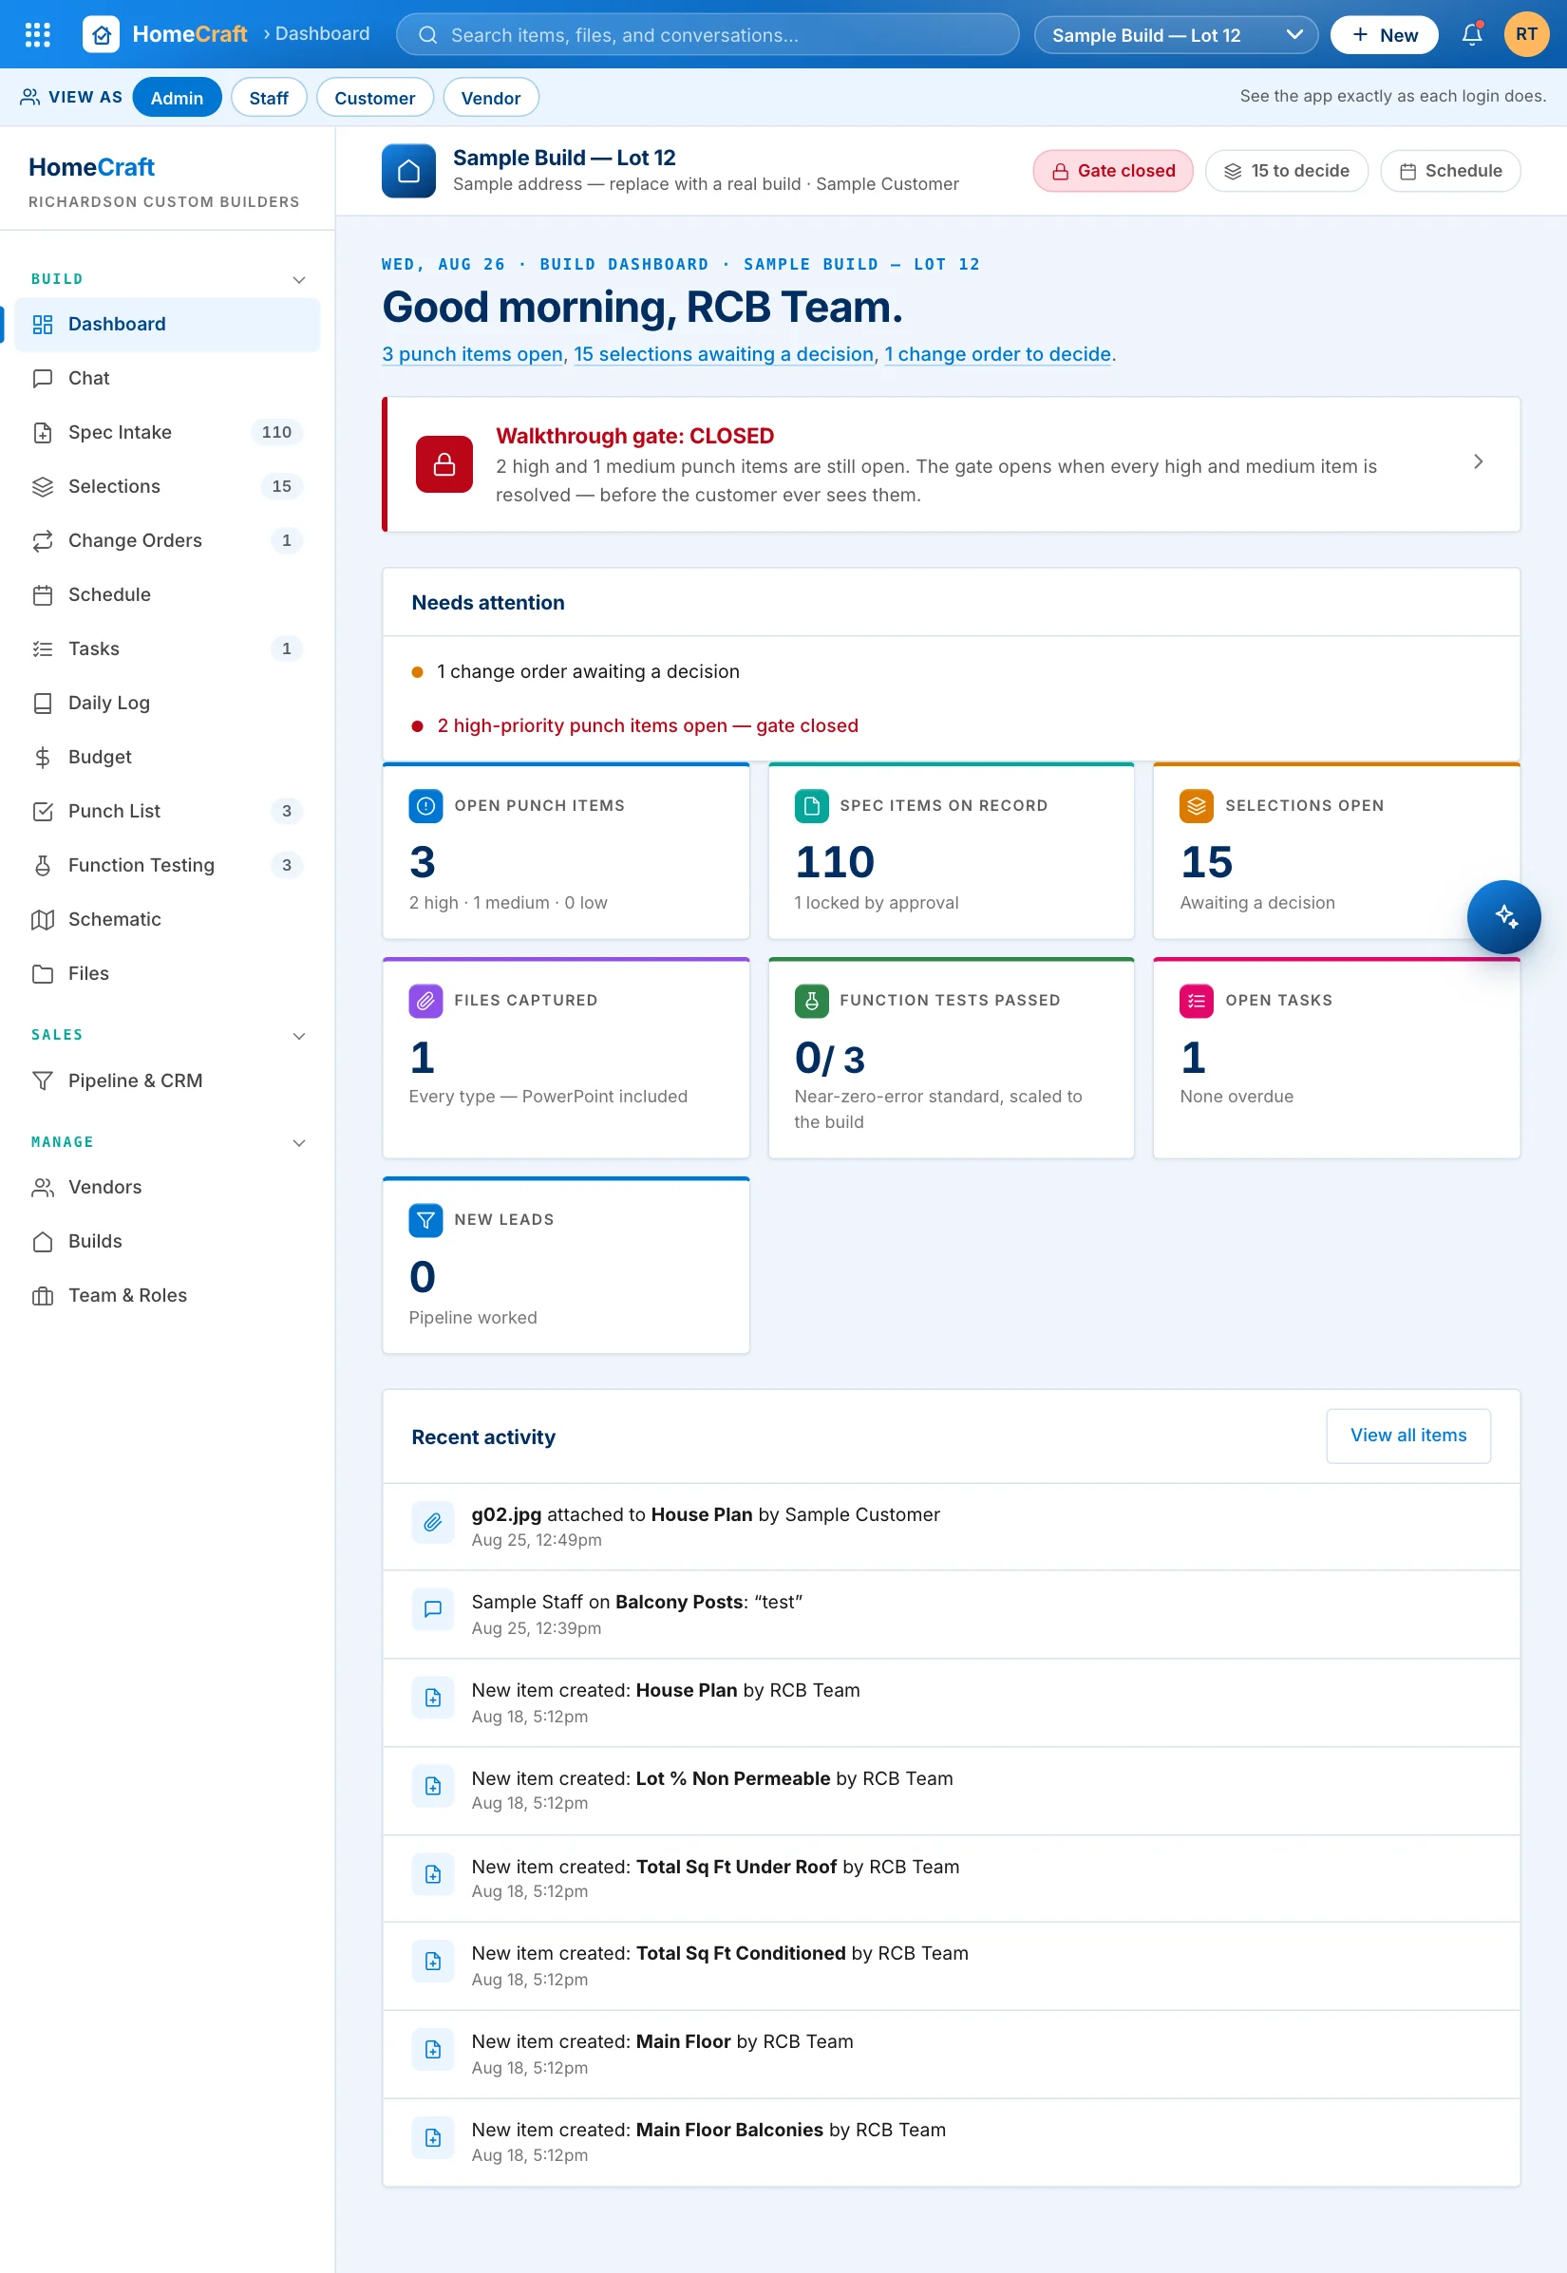Click the New Leads funnel icon
Screen dimensions: 1567x2273
(x=425, y=1220)
